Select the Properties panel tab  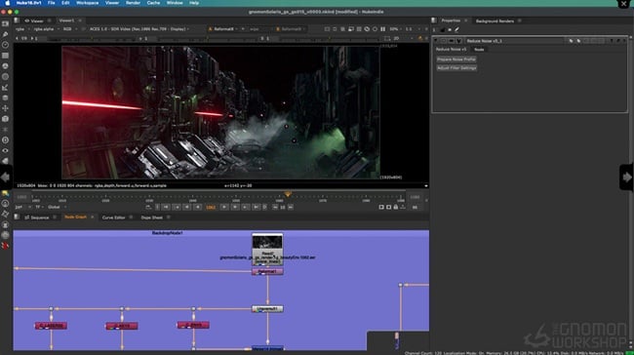click(451, 20)
